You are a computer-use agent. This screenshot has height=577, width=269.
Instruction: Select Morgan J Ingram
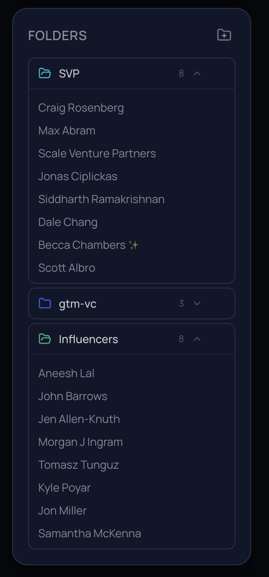80,442
